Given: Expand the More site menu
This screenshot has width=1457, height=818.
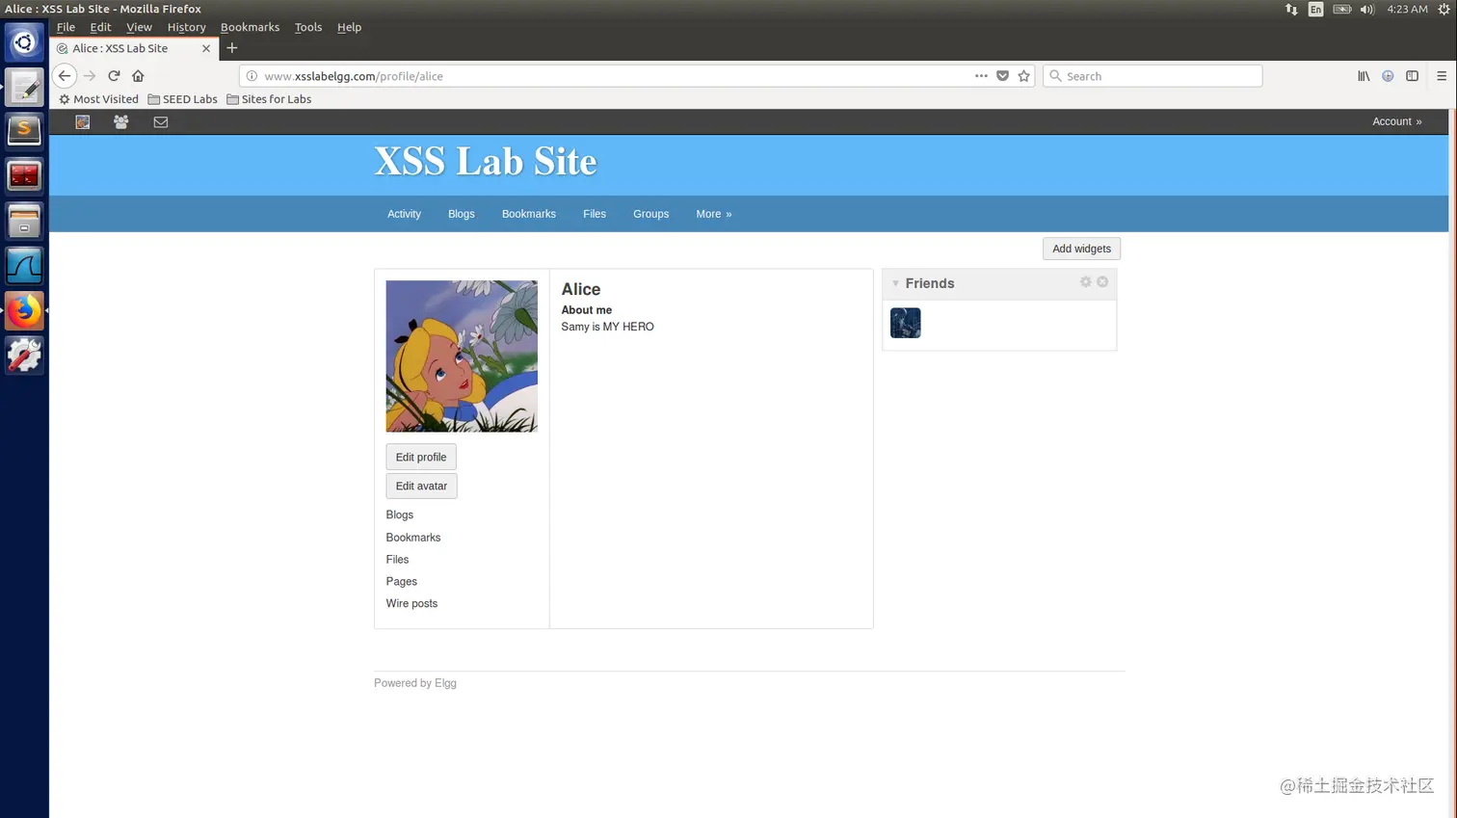Looking at the screenshot, I should click(x=714, y=214).
